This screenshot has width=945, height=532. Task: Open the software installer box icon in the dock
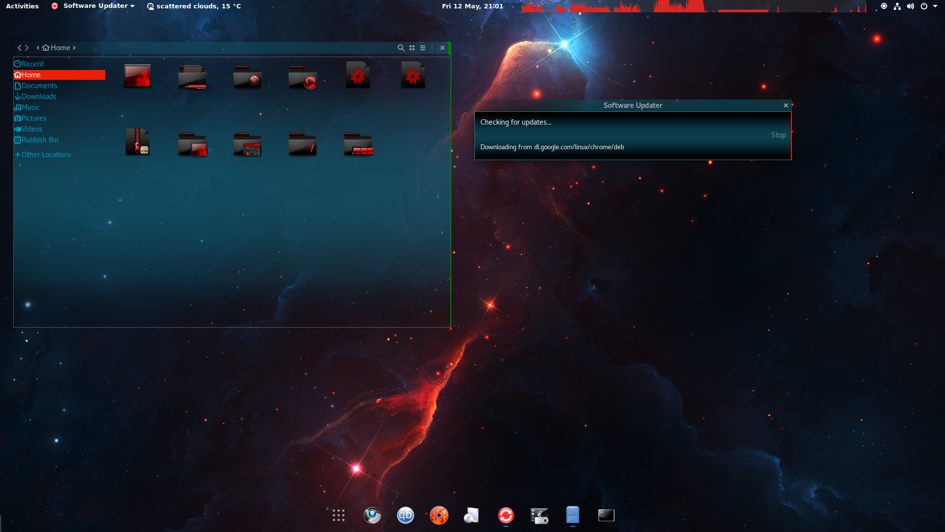tap(472, 515)
